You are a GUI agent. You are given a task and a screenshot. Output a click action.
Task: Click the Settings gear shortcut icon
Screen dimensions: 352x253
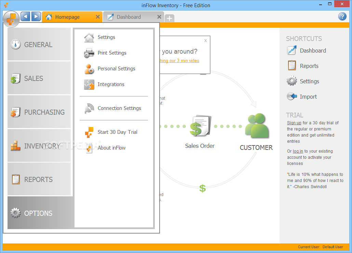tap(292, 81)
